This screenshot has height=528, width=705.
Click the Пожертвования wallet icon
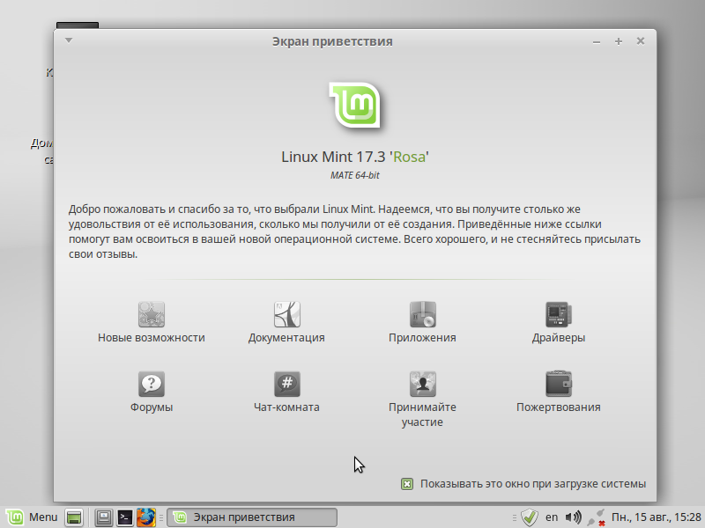tap(559, 385)
